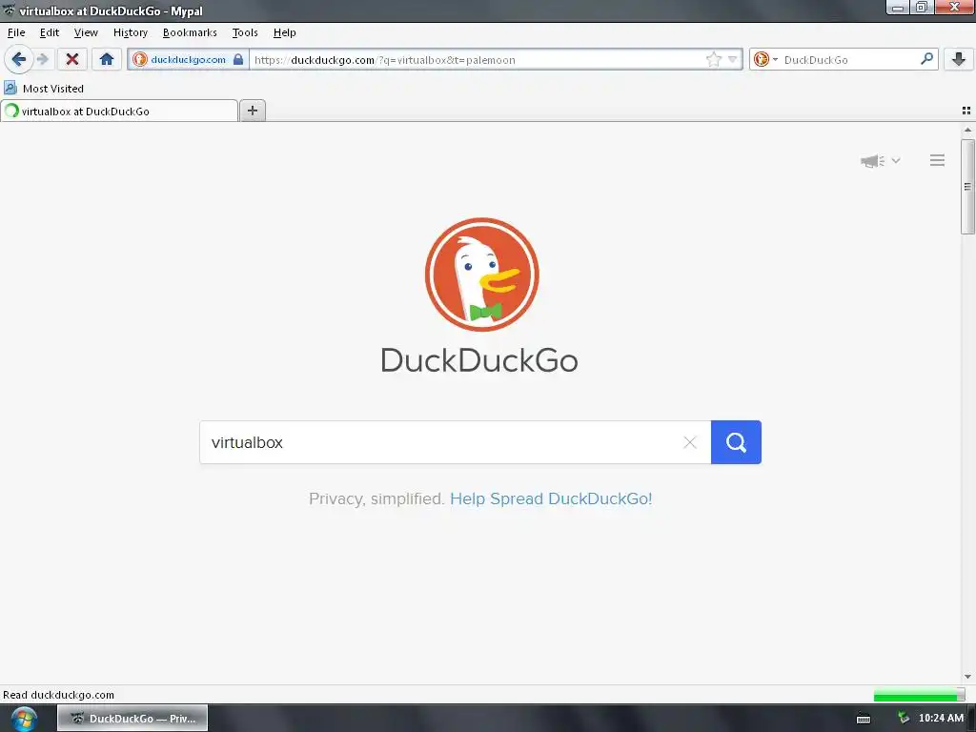
Task: Click the Most Visited label
Action: click(x=53, y=89)
